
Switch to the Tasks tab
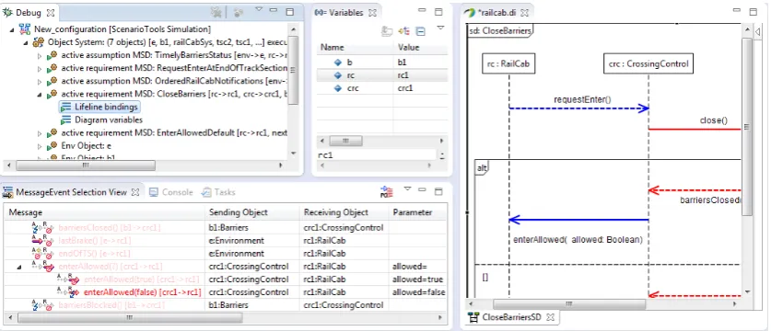pos(219,192)
